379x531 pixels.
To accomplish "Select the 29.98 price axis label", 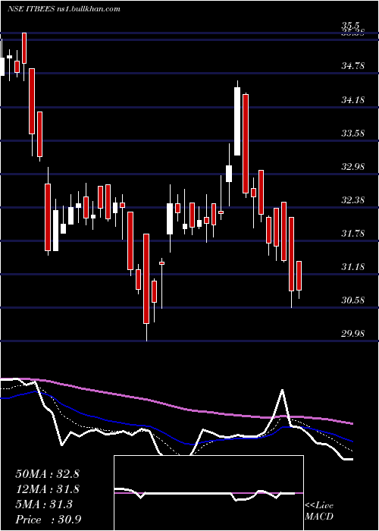I will coord(352,334).
